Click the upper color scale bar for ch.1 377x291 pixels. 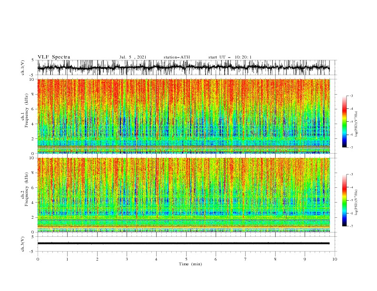[x=344, y=122]
